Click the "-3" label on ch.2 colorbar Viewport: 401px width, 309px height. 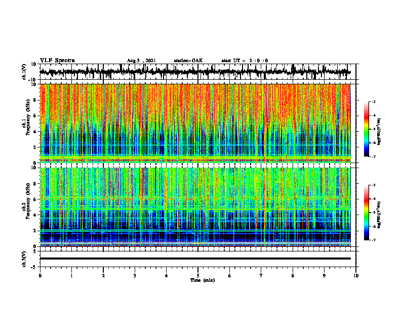(374, 185)
